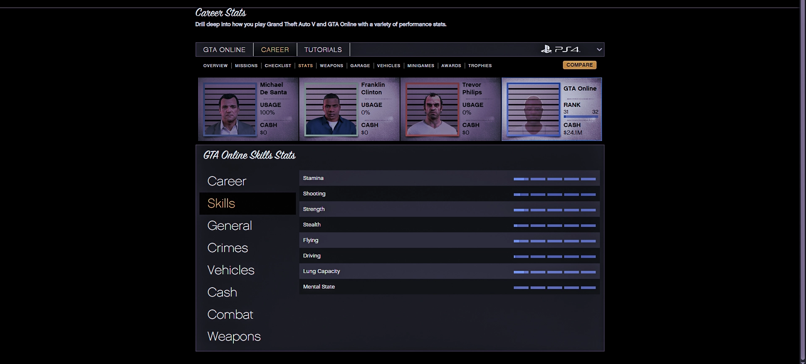Open the Cash stats category
806x364 pixels.
point(222,292)
